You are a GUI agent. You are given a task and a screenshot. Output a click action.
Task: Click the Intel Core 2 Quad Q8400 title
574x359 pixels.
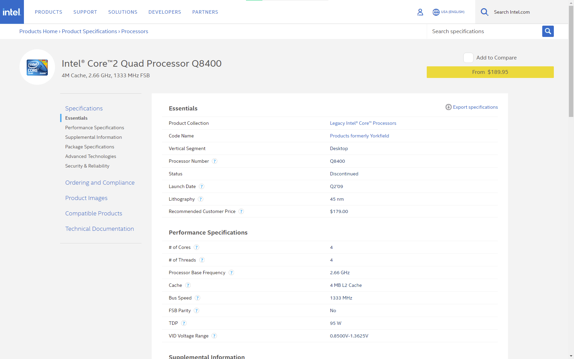(141, 63)
